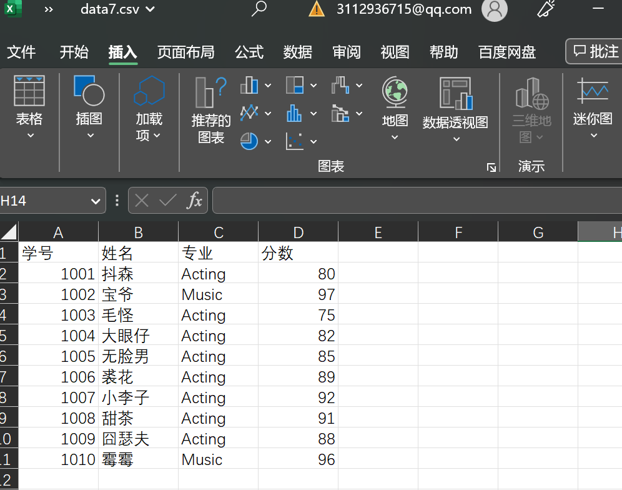Image resolution: width=622 pixels, height=490 pixels.
Task: Click the 批注 comments button
Action: tap(595, 51)
